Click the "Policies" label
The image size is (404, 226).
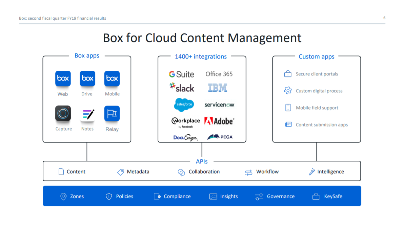(124, 197)
